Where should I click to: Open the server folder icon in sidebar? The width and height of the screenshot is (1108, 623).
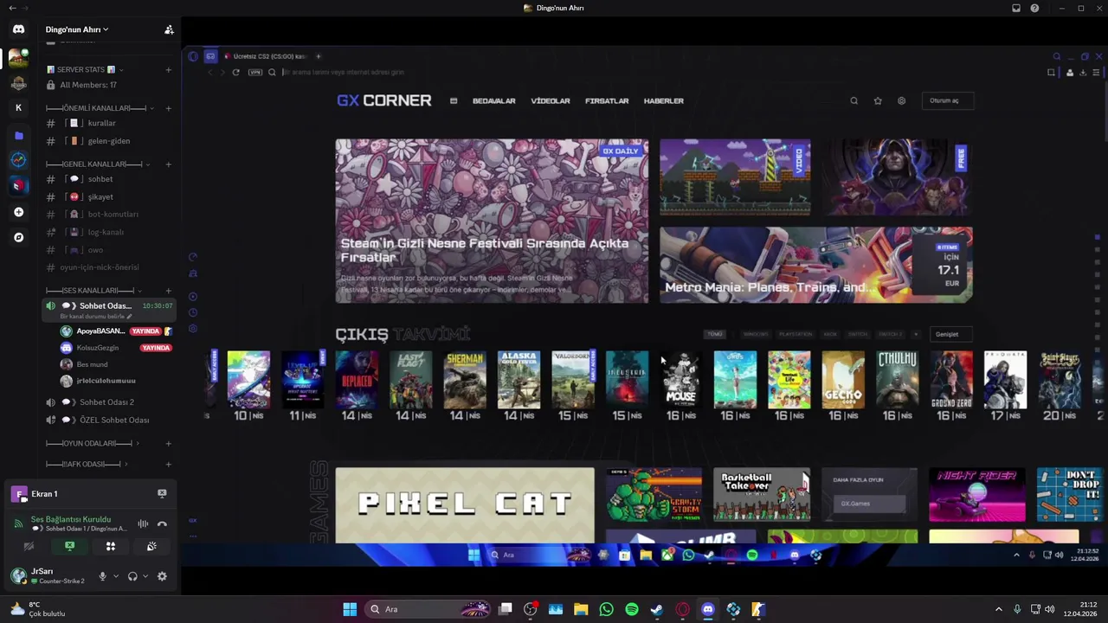[18, 136]
